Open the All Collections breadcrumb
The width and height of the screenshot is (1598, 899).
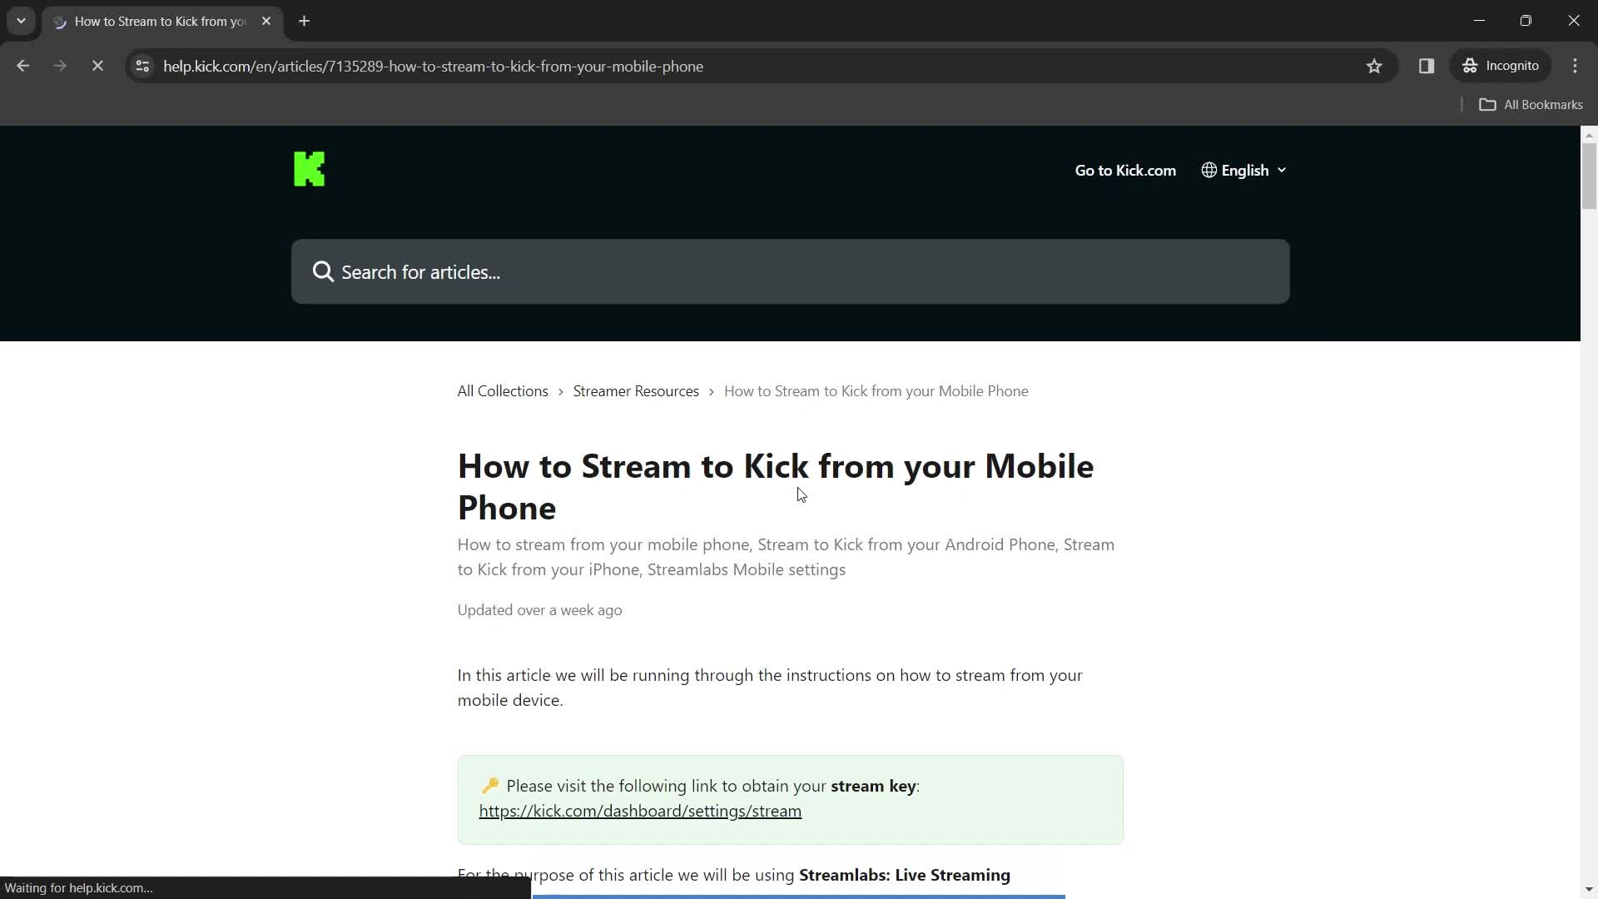tap(503, 391)
